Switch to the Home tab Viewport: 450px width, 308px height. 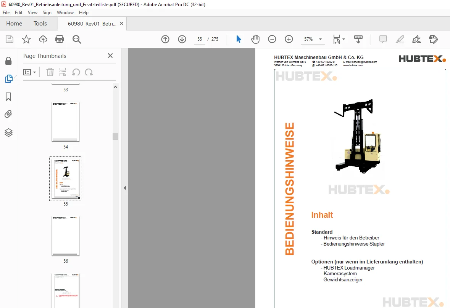14,24
